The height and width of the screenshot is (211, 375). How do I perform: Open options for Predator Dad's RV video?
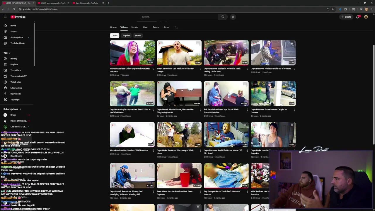pos(294,69)
